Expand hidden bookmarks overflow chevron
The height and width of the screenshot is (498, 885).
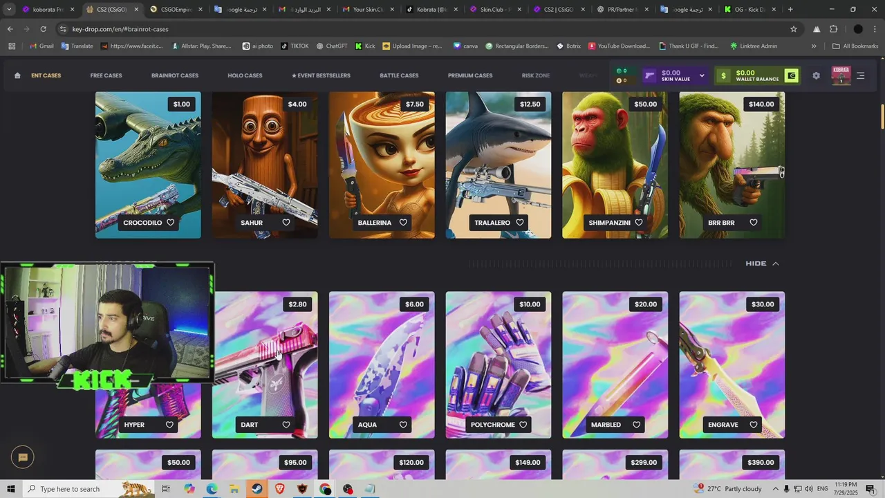pyautogui.click(x=814, y=46)
